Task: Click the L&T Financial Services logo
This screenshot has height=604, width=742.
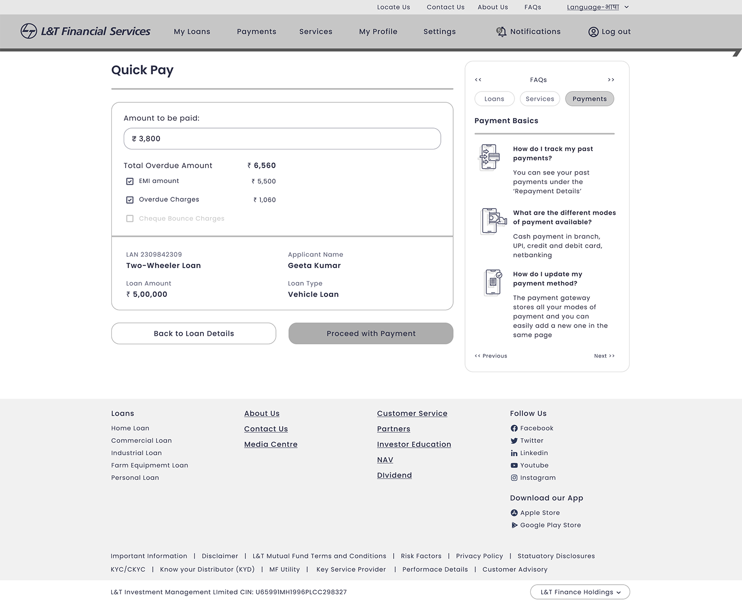Action: click(x=85, y=31)
